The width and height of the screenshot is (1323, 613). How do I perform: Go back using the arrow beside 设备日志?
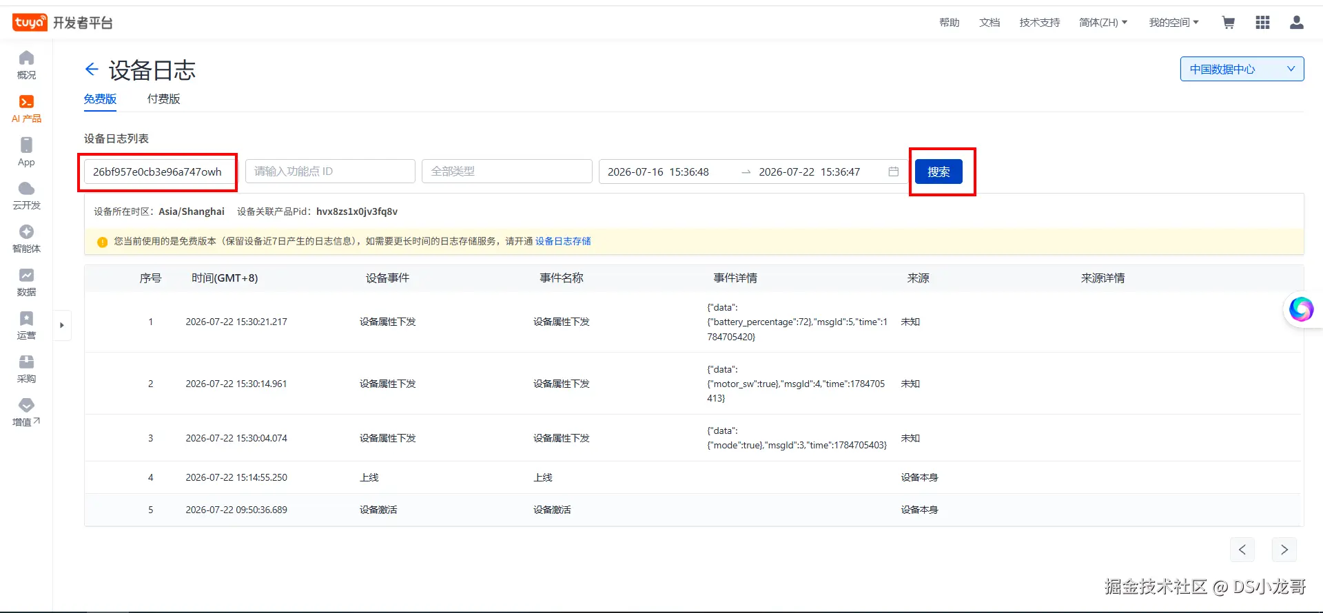pyautogui.click(x=92, y=69)
